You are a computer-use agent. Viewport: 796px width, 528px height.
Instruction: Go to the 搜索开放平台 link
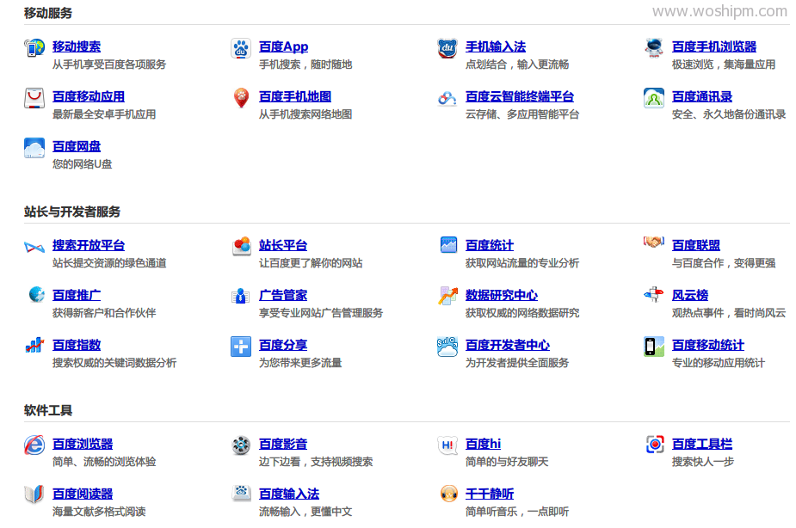[89, 245]
